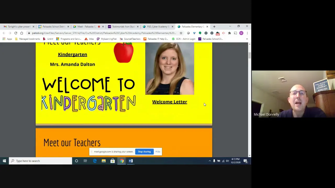The image size is (335, 188).
Task: Open the Programs and Services bookmark
Action: click(x=69, y=39)
